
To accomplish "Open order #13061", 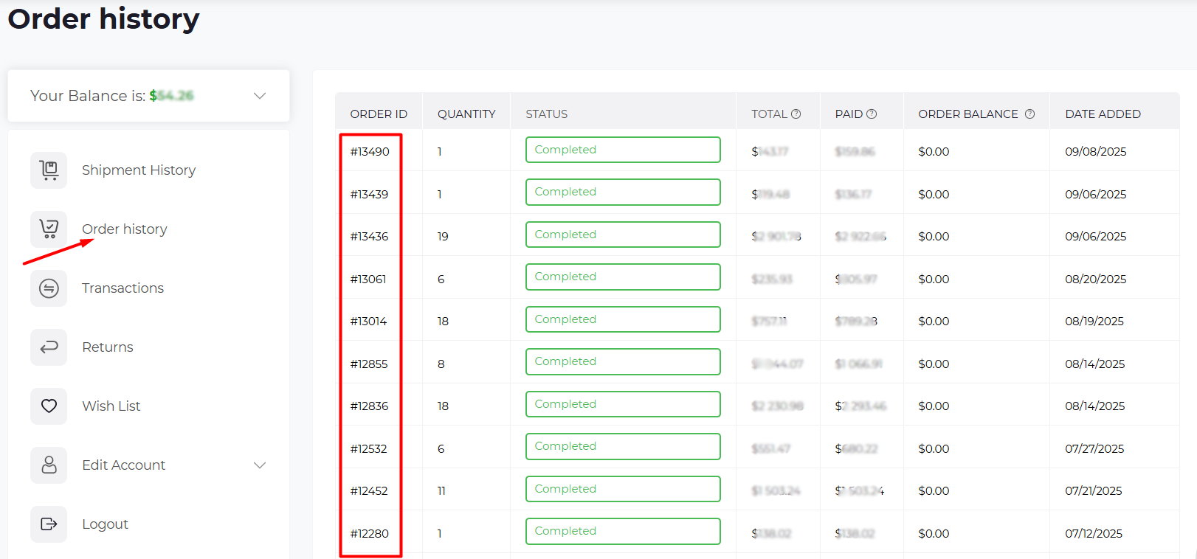I will click(x=368, y=279).
